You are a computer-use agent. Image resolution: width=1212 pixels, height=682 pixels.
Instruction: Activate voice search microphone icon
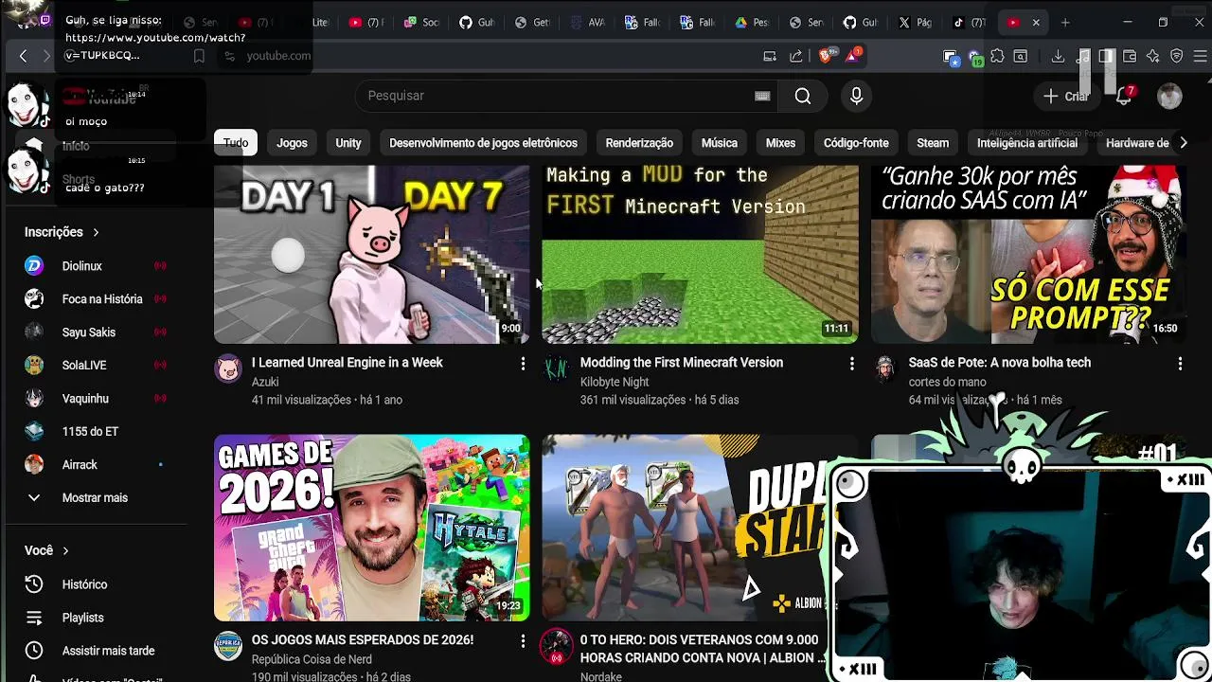click(x=856, y=96)
